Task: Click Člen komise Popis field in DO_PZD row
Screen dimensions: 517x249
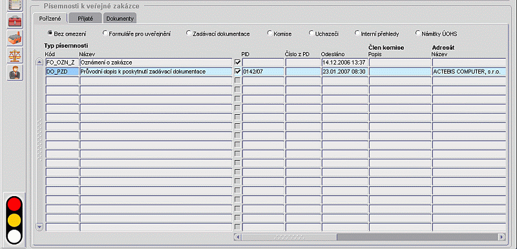Action: [400, 72]
